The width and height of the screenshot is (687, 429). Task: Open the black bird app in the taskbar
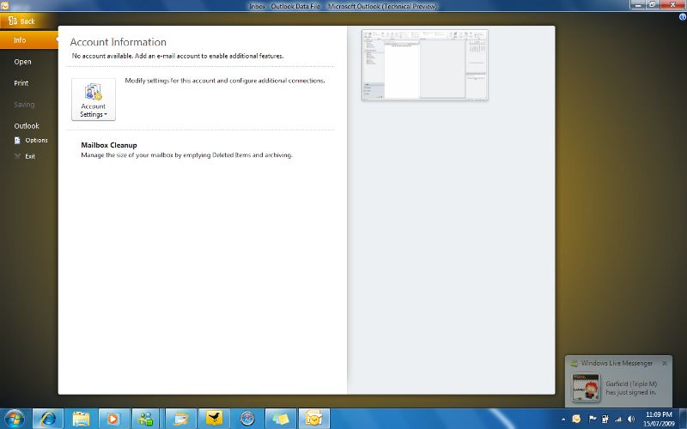click(213, 419)
